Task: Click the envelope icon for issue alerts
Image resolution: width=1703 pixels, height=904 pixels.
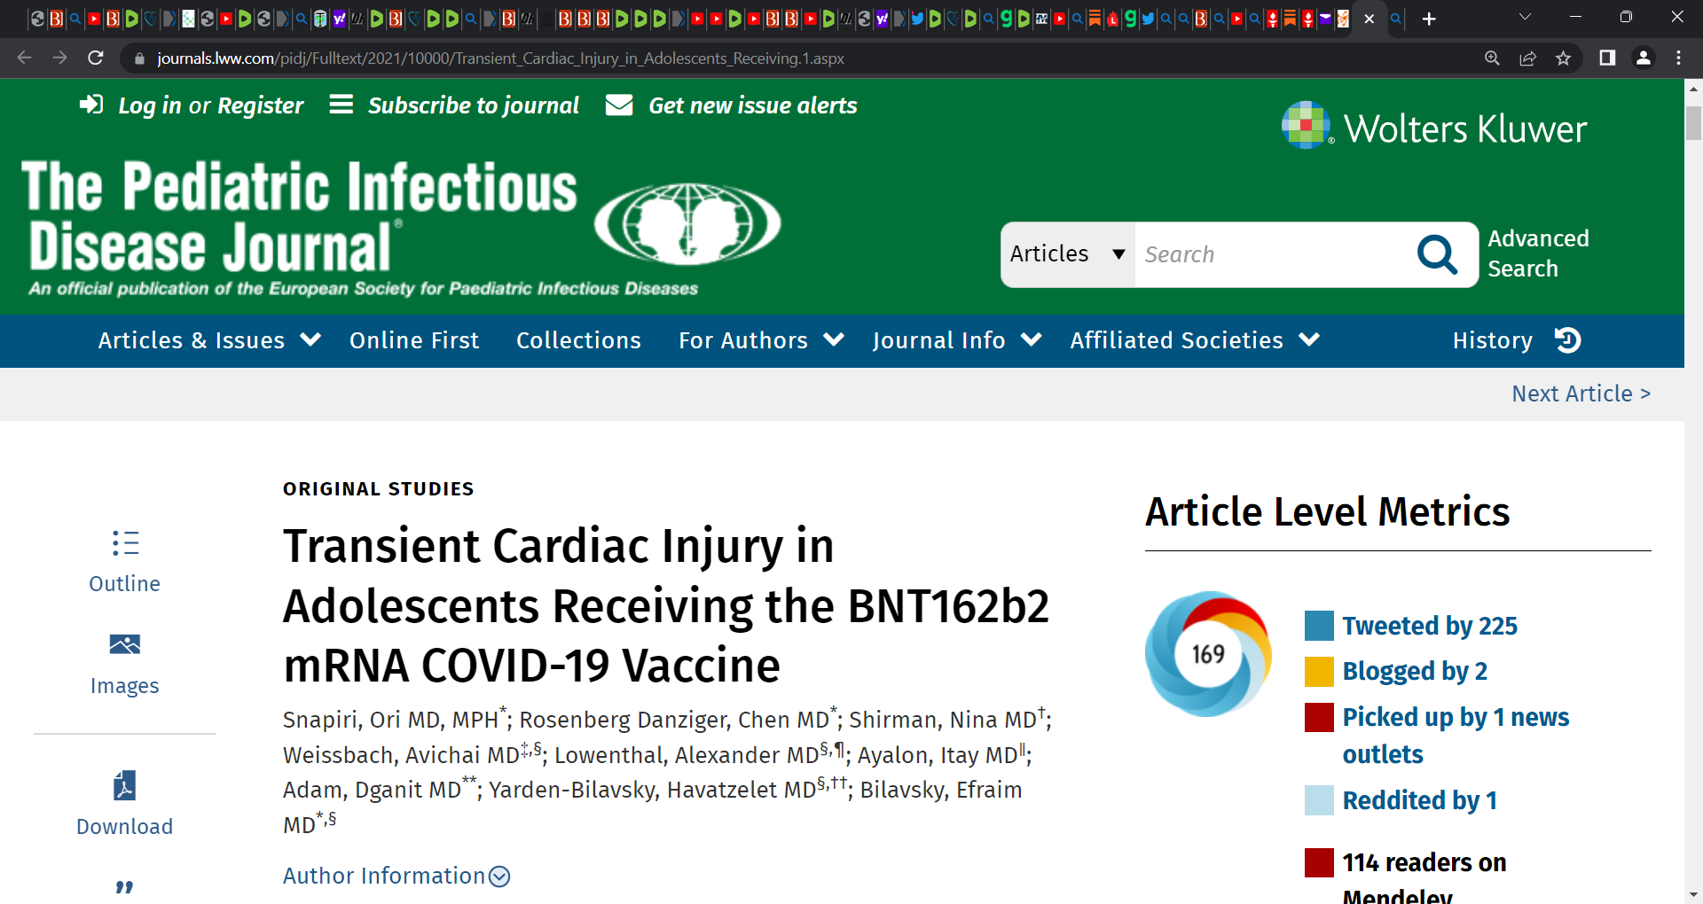Action: pos(619,105)
